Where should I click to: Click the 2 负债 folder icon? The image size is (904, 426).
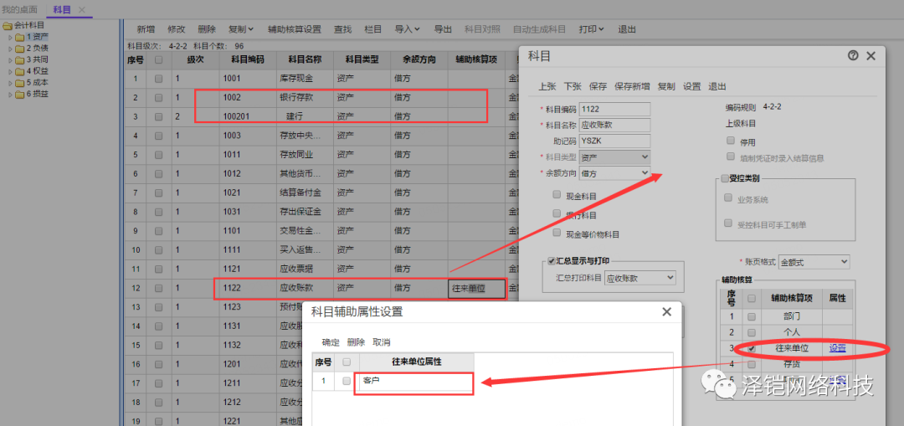coord(20,49)
